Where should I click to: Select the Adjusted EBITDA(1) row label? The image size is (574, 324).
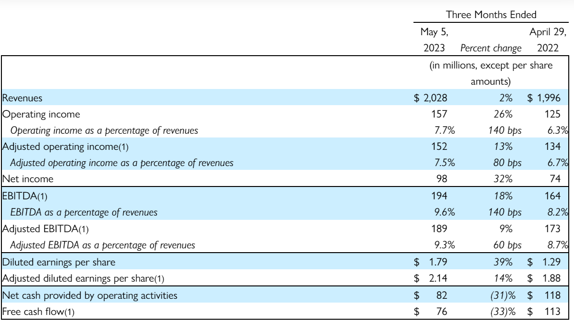39,228
